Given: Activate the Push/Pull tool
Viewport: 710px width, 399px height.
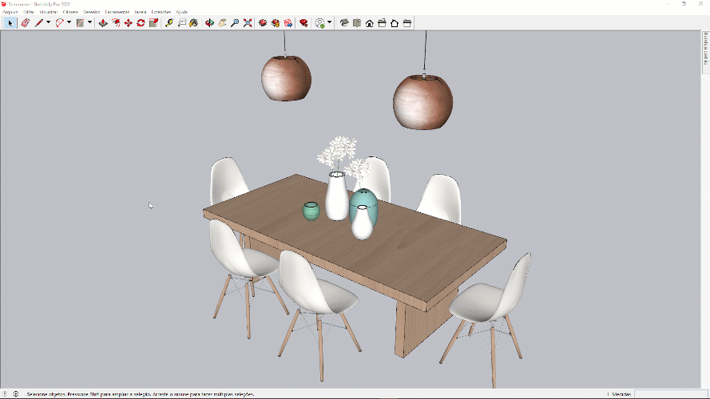Looking at the screenshot, I should [x=103, y=23].
